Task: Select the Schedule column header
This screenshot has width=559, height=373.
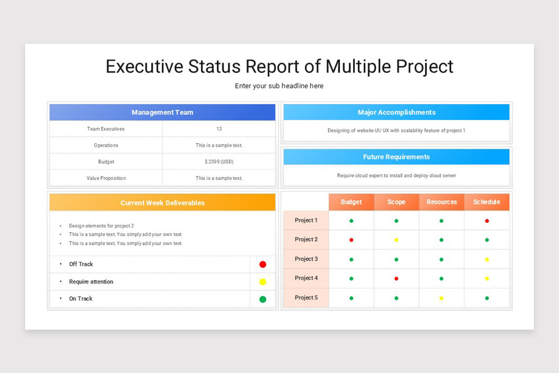Action: 486,202
